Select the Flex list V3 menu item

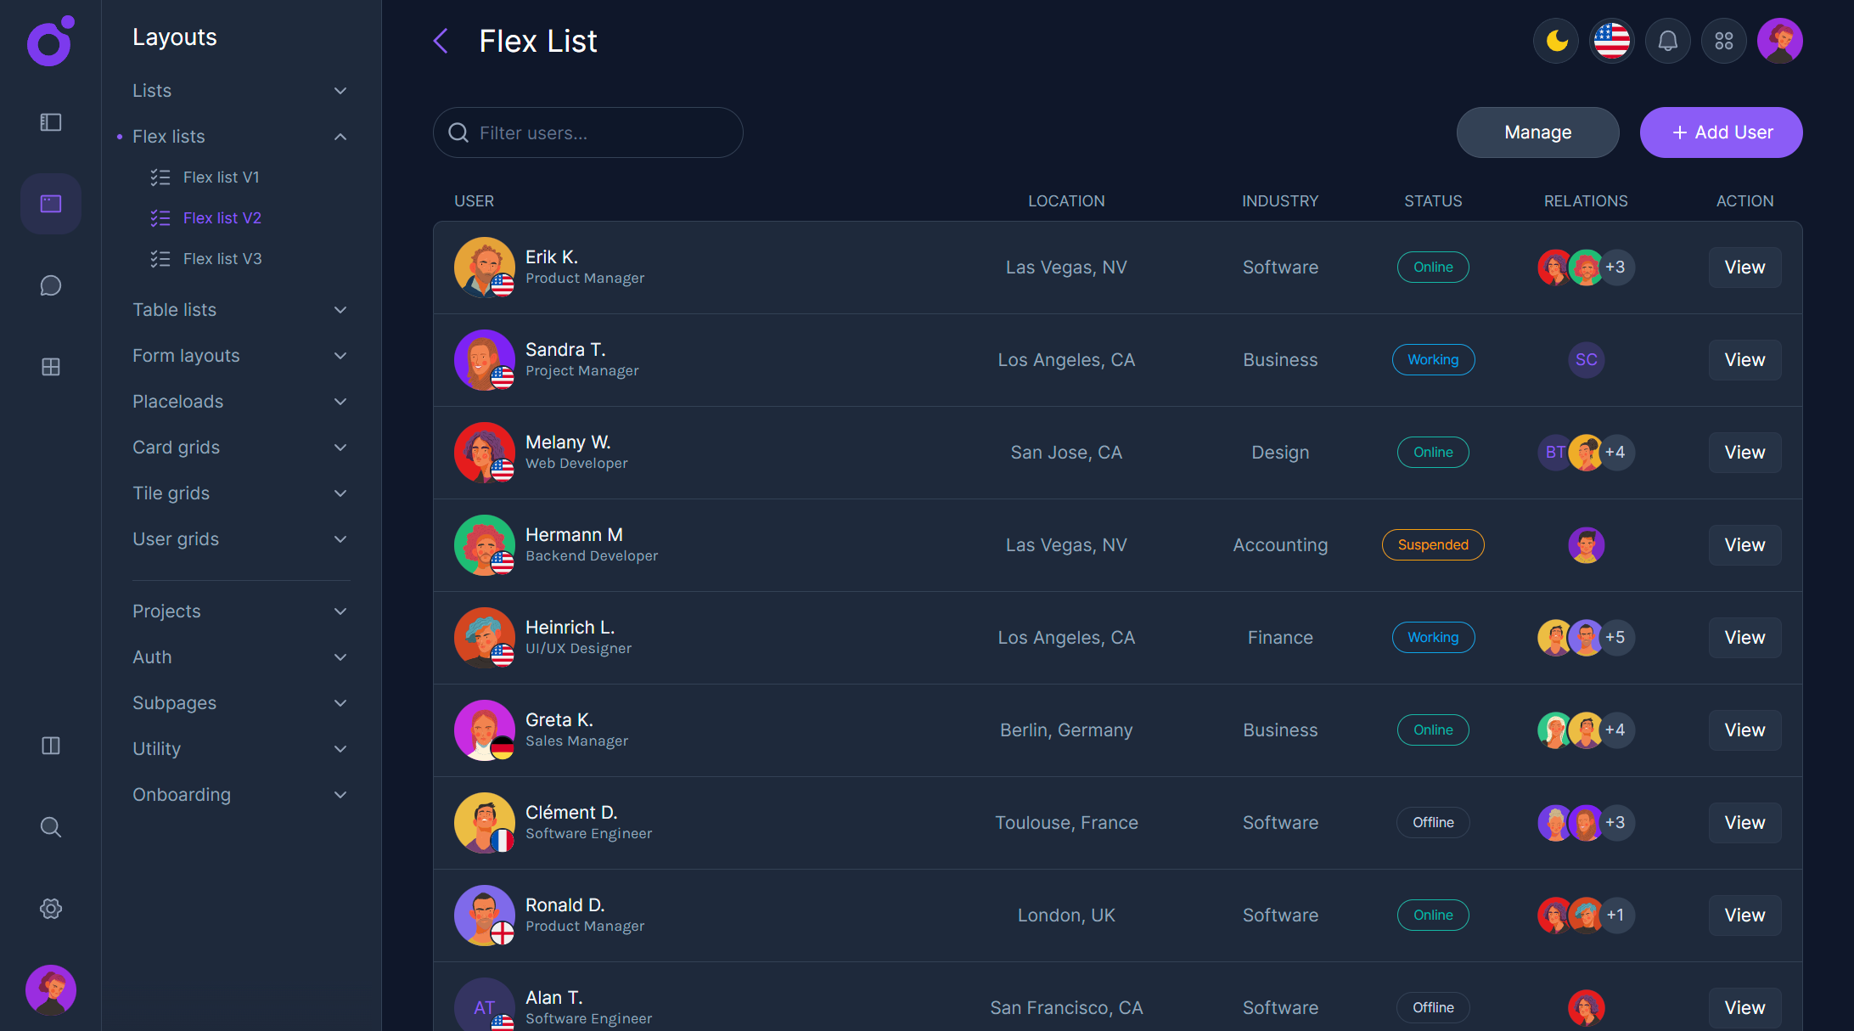[x=222, y=258]
